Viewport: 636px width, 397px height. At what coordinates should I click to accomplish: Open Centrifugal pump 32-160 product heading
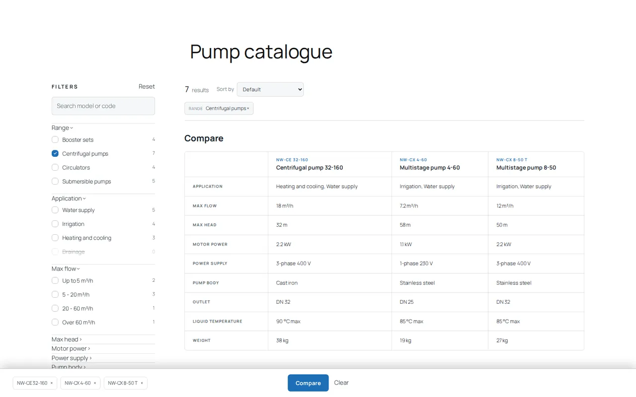(x=310, y=168)
